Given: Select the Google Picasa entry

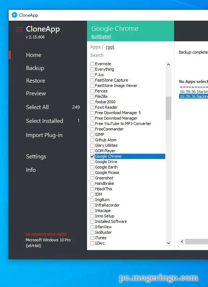Looking at the screenshot, I should tap(107, 172).
